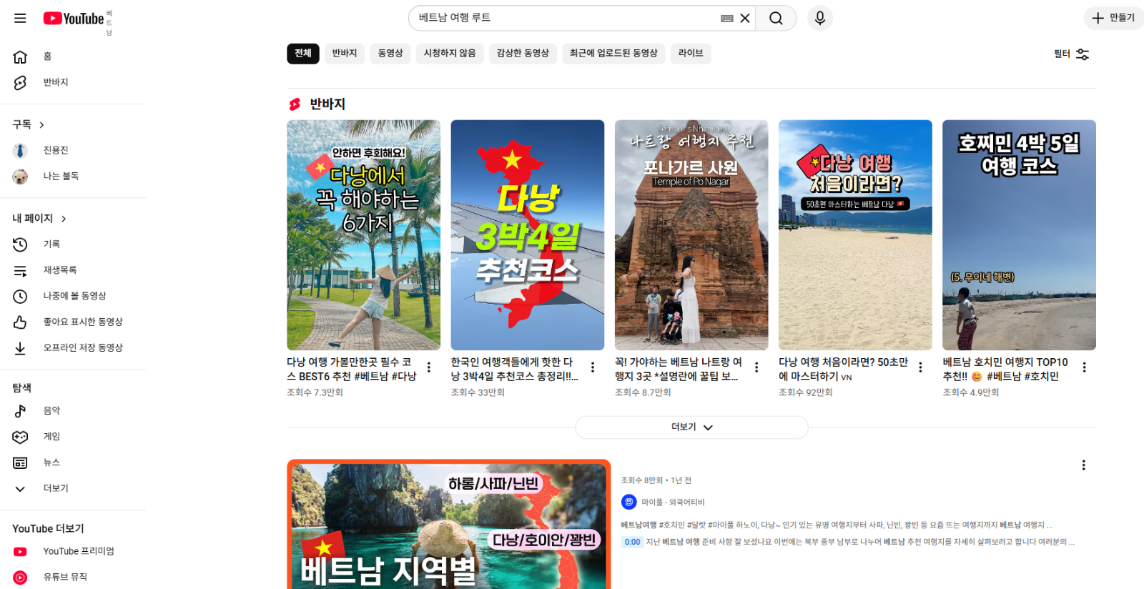Image resolution: width=1144 pixels, height=589 pixels.
Task: Select the 동영상 filter chip
Action: [x=390, y=54]
